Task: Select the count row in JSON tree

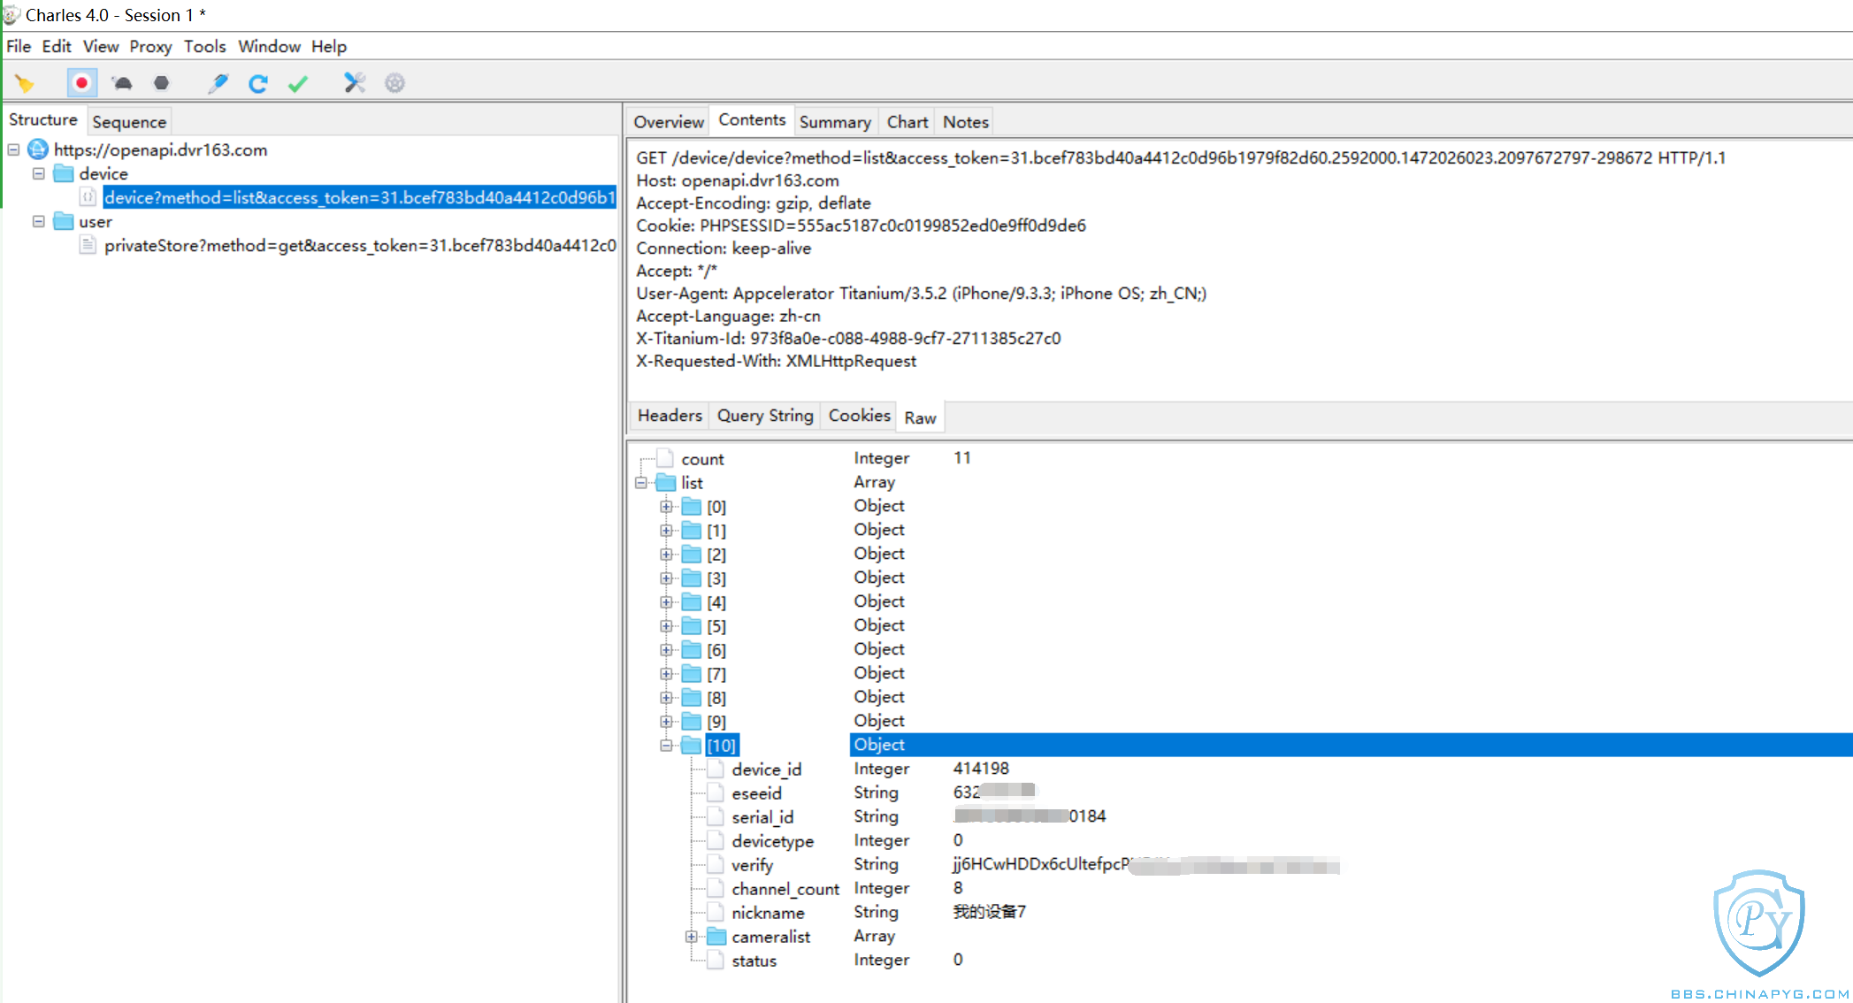Action: coord(1238,458)
